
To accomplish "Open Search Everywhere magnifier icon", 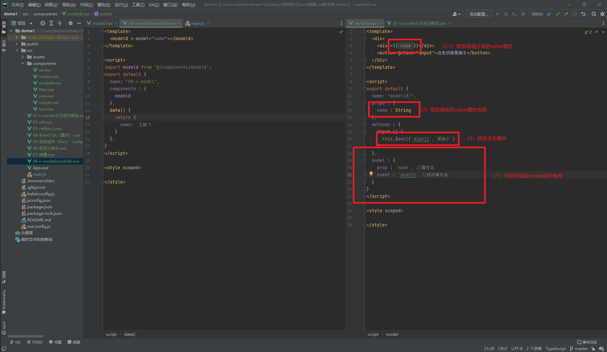I will tap(594, 14).
